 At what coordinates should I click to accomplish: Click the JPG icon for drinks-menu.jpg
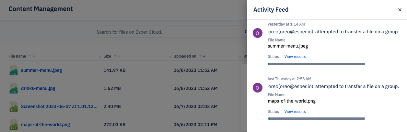(13, 88)
